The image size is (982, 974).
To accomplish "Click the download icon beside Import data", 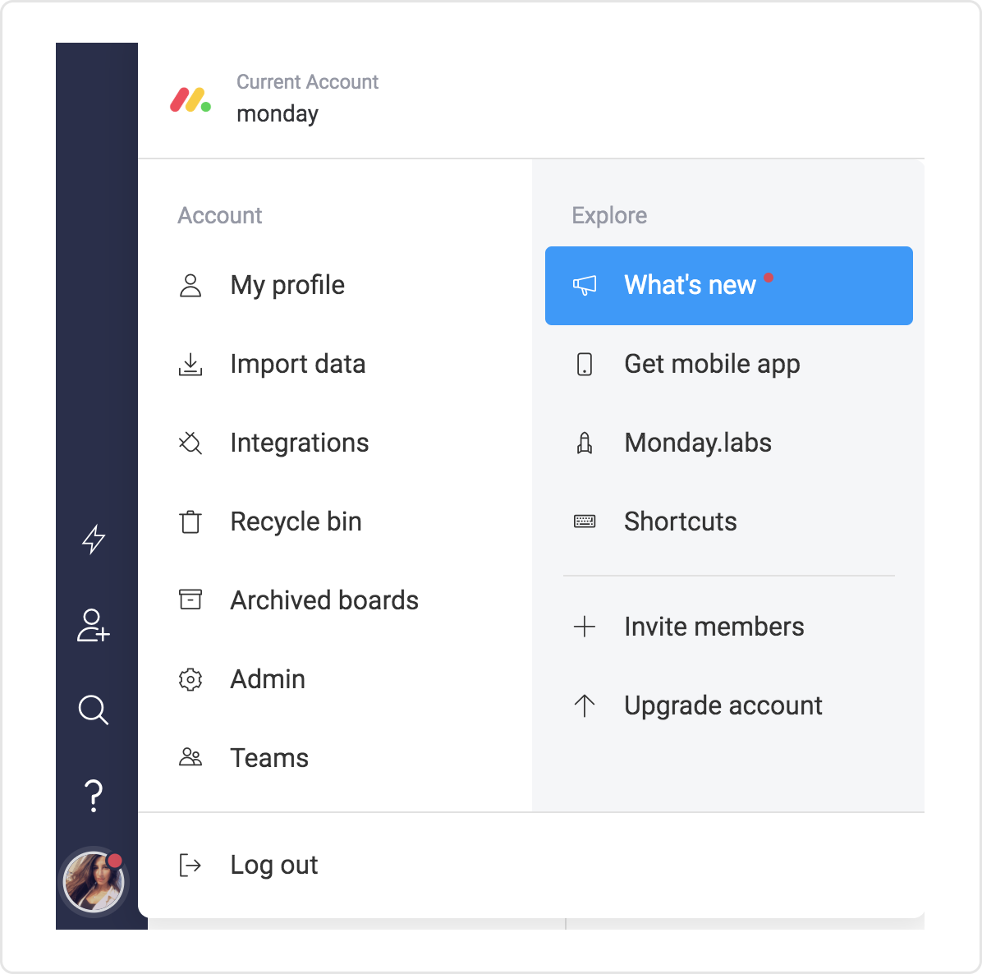I will click(x=190, y=365).
